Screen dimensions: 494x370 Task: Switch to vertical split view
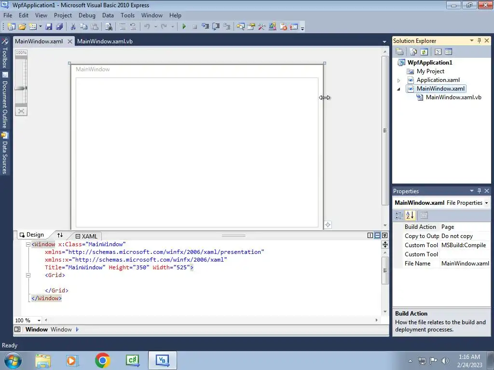(370, 235)
